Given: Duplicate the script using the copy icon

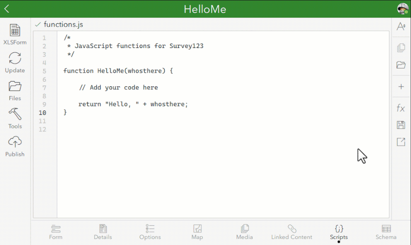Looking at the screenshot, I should (x=401, y=47).
